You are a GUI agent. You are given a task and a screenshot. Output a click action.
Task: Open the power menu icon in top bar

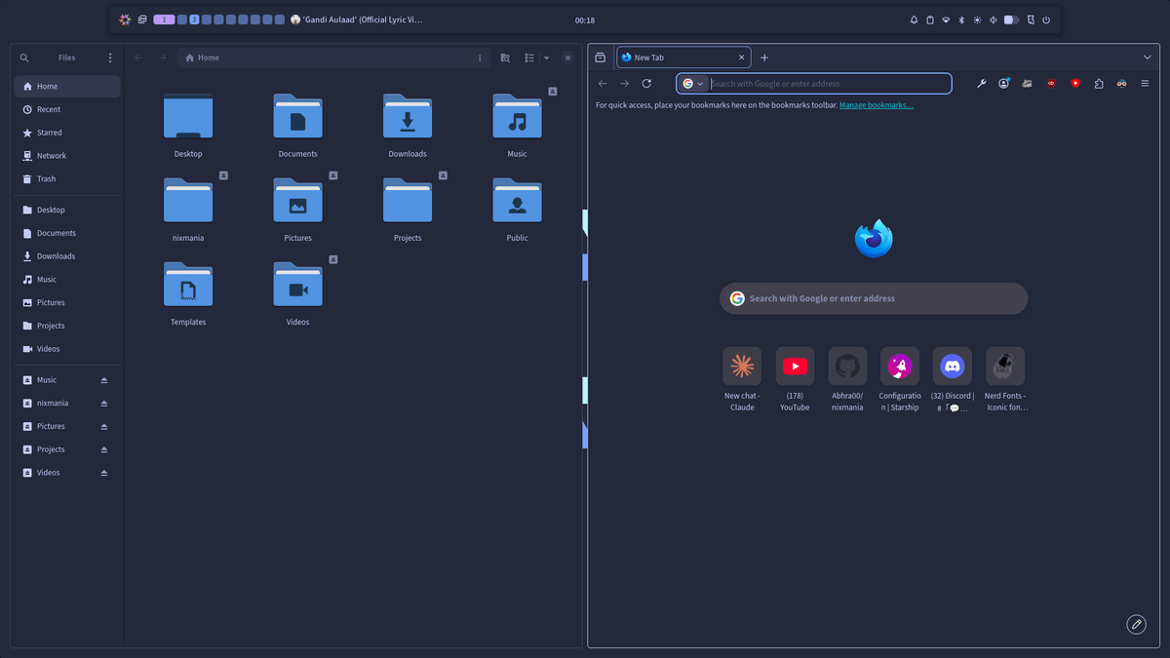(1046, 19)
